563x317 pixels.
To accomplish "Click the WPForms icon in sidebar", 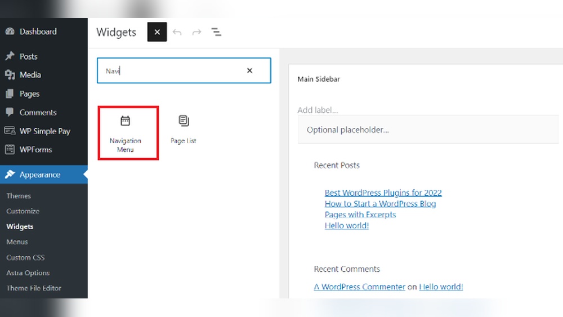I will coord(10,149).
